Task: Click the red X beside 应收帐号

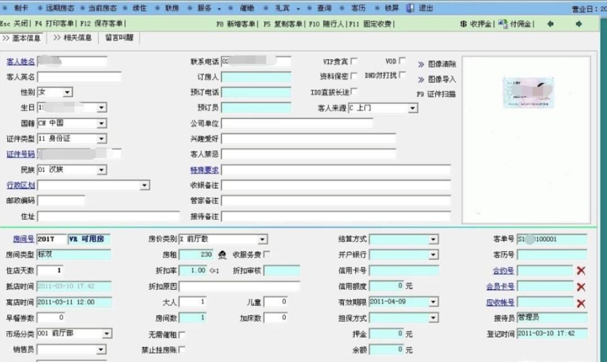Action: 581,302
